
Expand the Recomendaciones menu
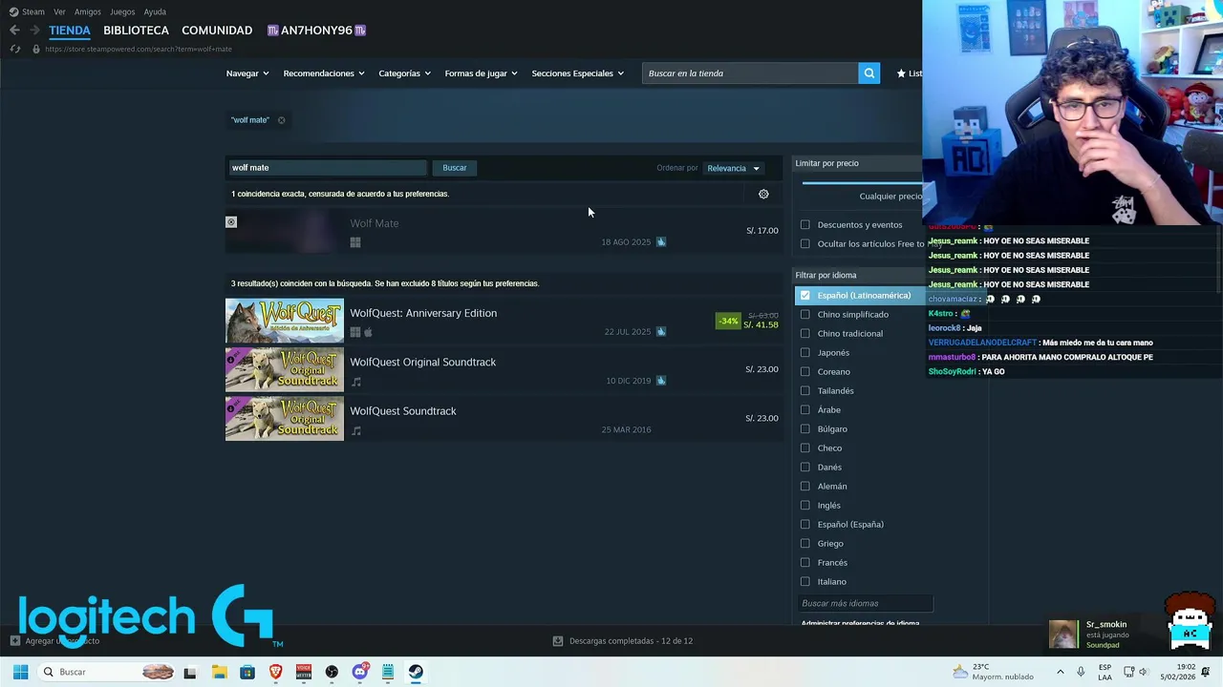[x=324, y=73]
